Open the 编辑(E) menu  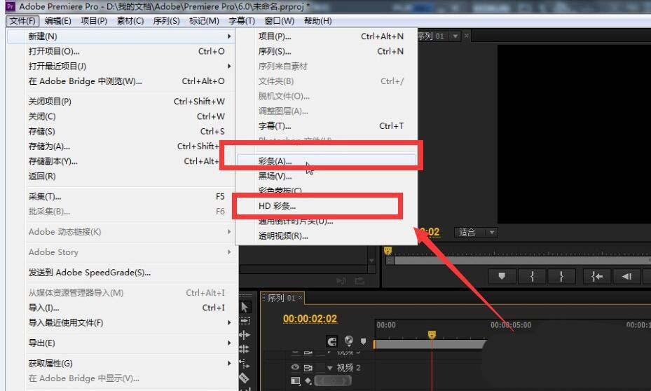[x=57, y=21]
